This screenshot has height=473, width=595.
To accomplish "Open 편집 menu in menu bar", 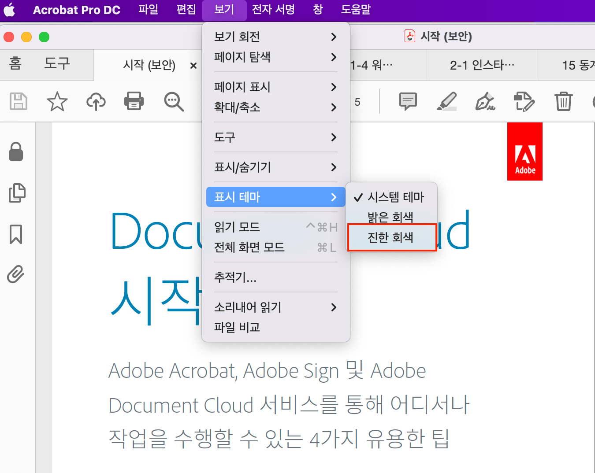I will coord(186,10).
